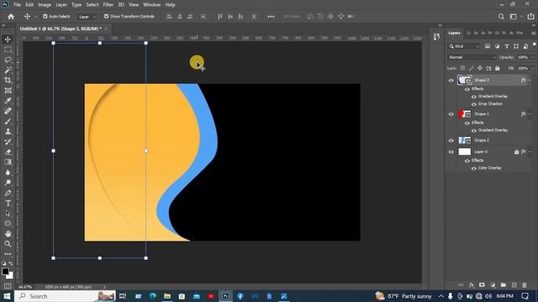The height and width of the screenshot is (302, 538).
Task: Select the Magic Wand tool
Action: click(8, 70)
